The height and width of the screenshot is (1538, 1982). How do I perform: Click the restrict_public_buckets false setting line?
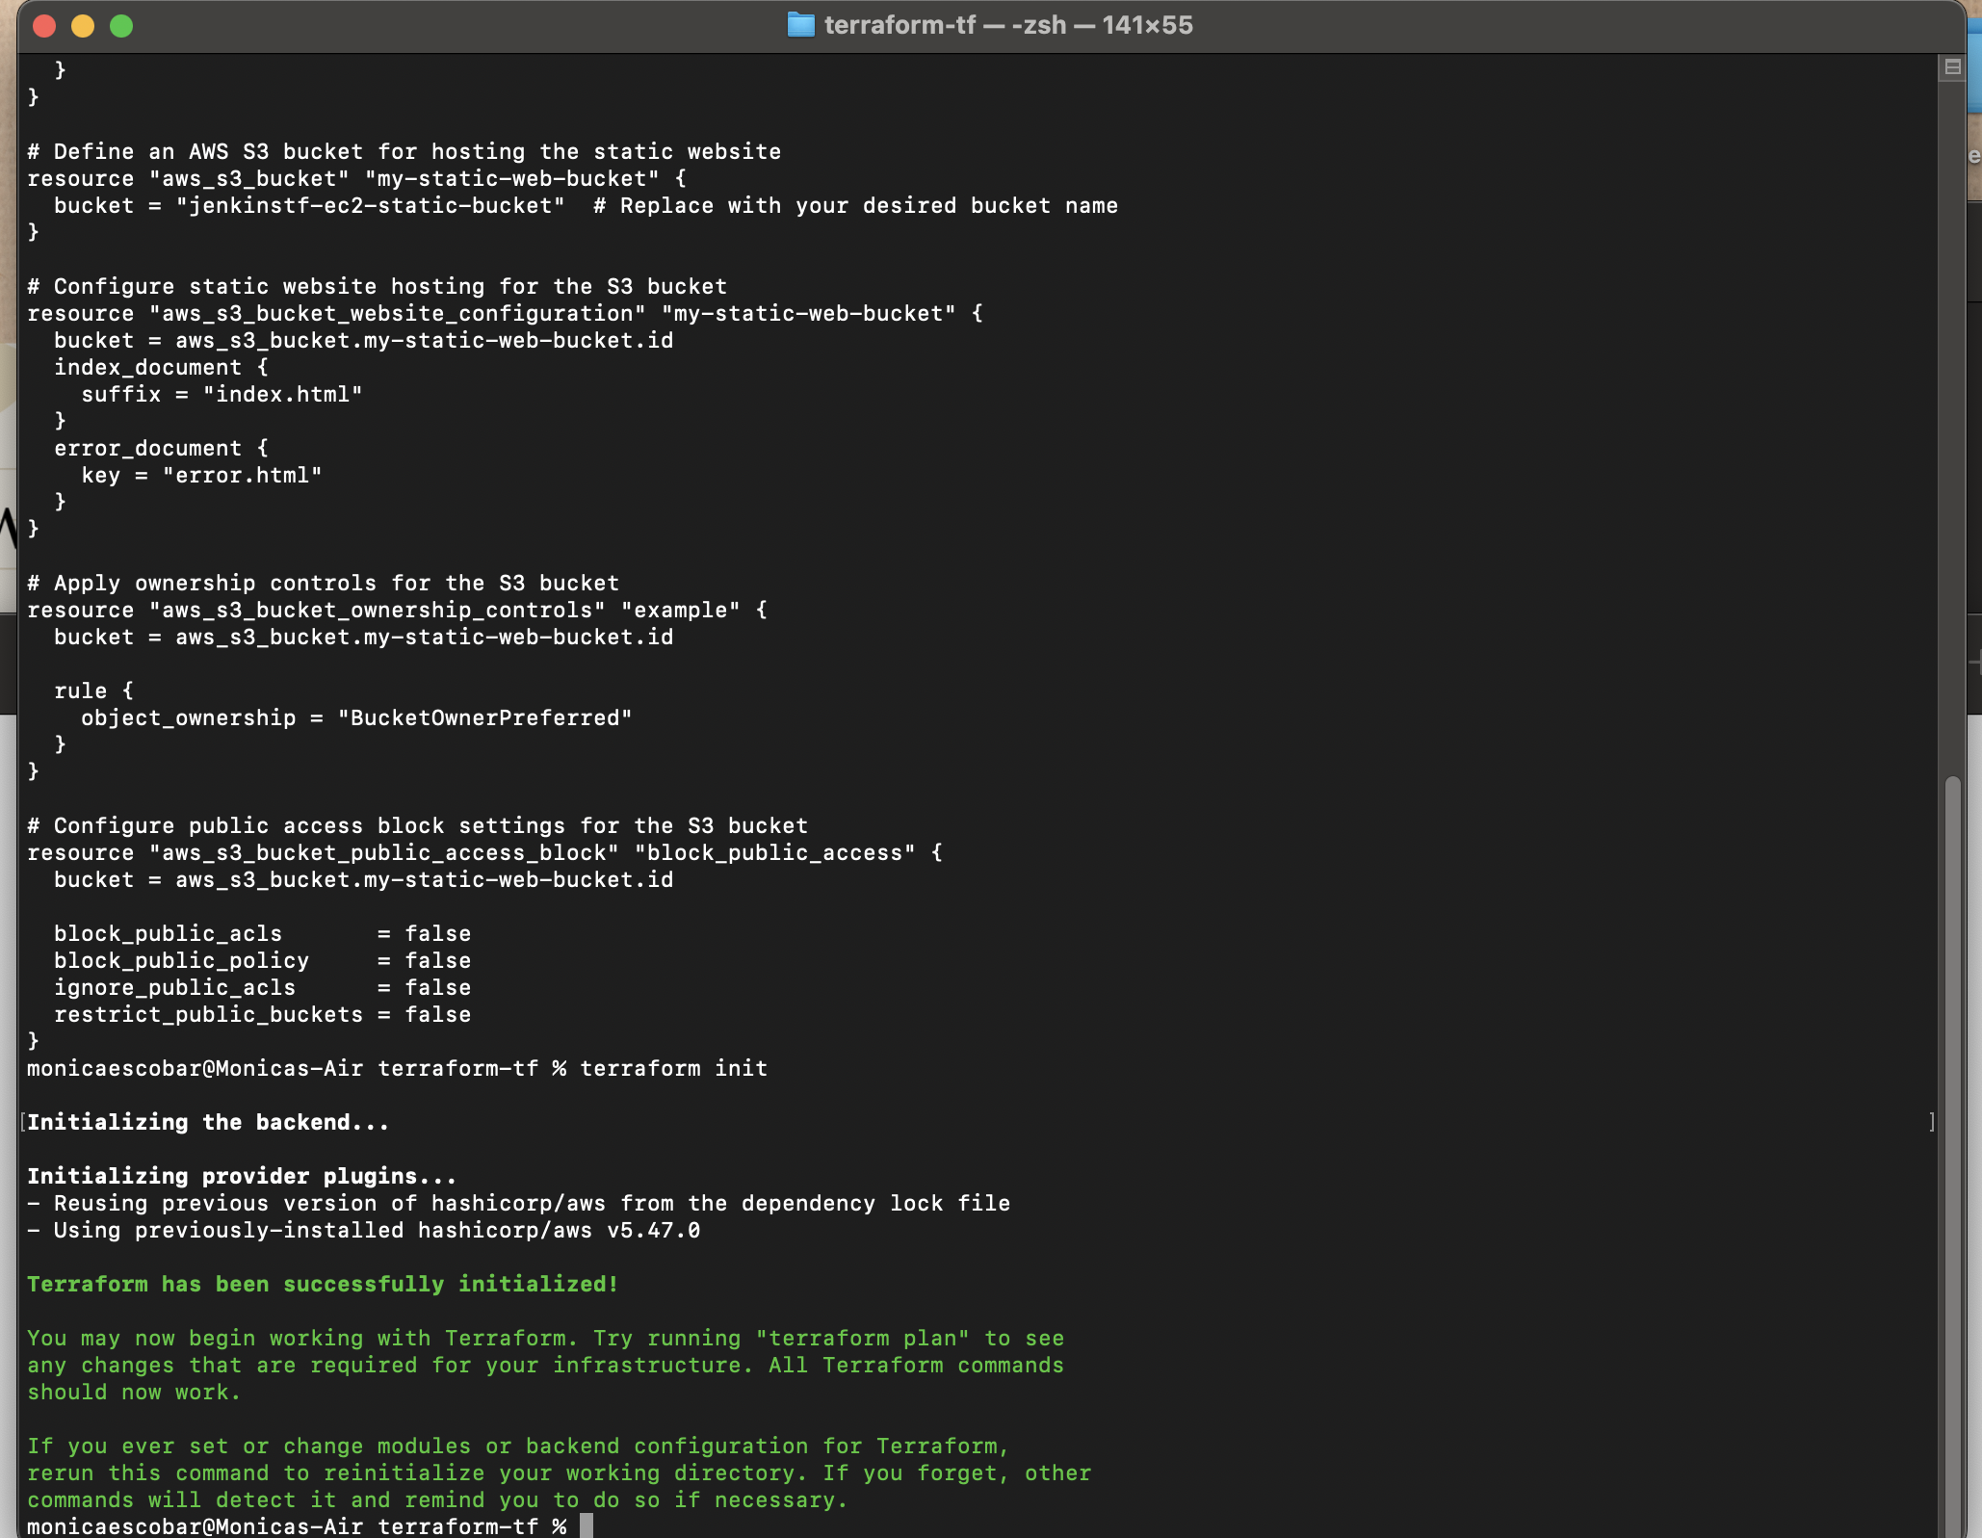tap(262, 1014)
